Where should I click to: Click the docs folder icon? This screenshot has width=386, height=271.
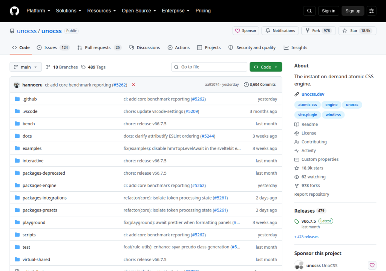[x=17, y=136]
